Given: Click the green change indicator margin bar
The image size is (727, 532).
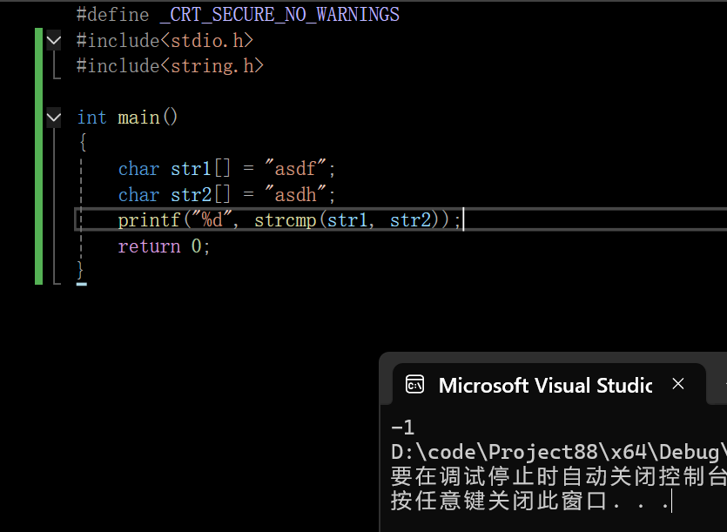Looking at the screenshot, I should (38, 156).
